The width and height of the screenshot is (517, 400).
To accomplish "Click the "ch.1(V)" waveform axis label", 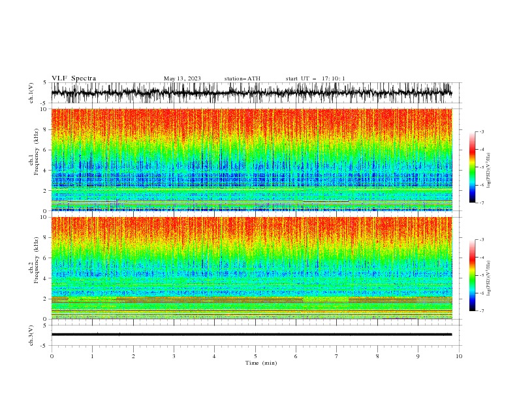I will click(31, 93).
